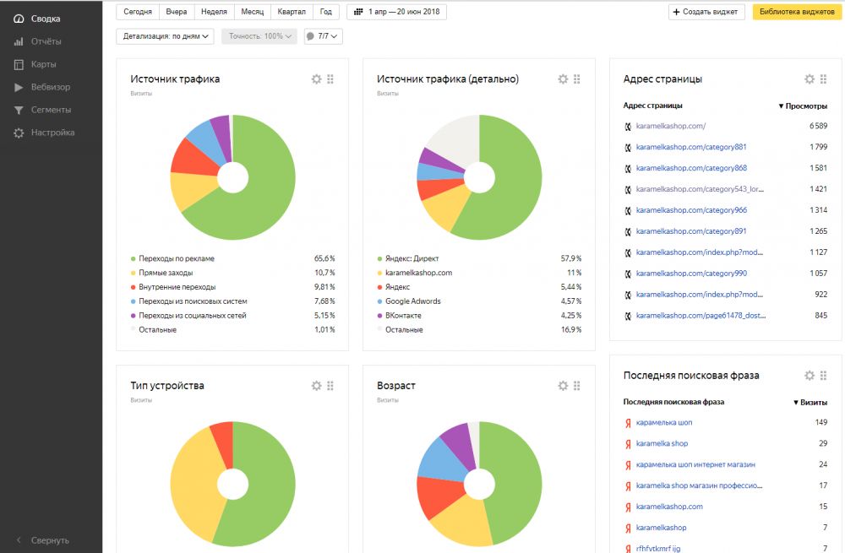Screen dimensions: 845x553
Task: Open karamelkashop.com/category881 link
Action: click(691, 147)
